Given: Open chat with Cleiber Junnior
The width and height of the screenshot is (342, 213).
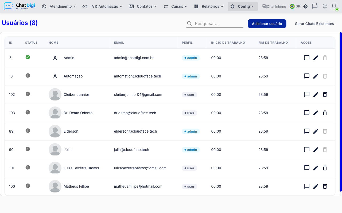Looking at the screenshot, I should pyautogui.click(x=307, y=95).
